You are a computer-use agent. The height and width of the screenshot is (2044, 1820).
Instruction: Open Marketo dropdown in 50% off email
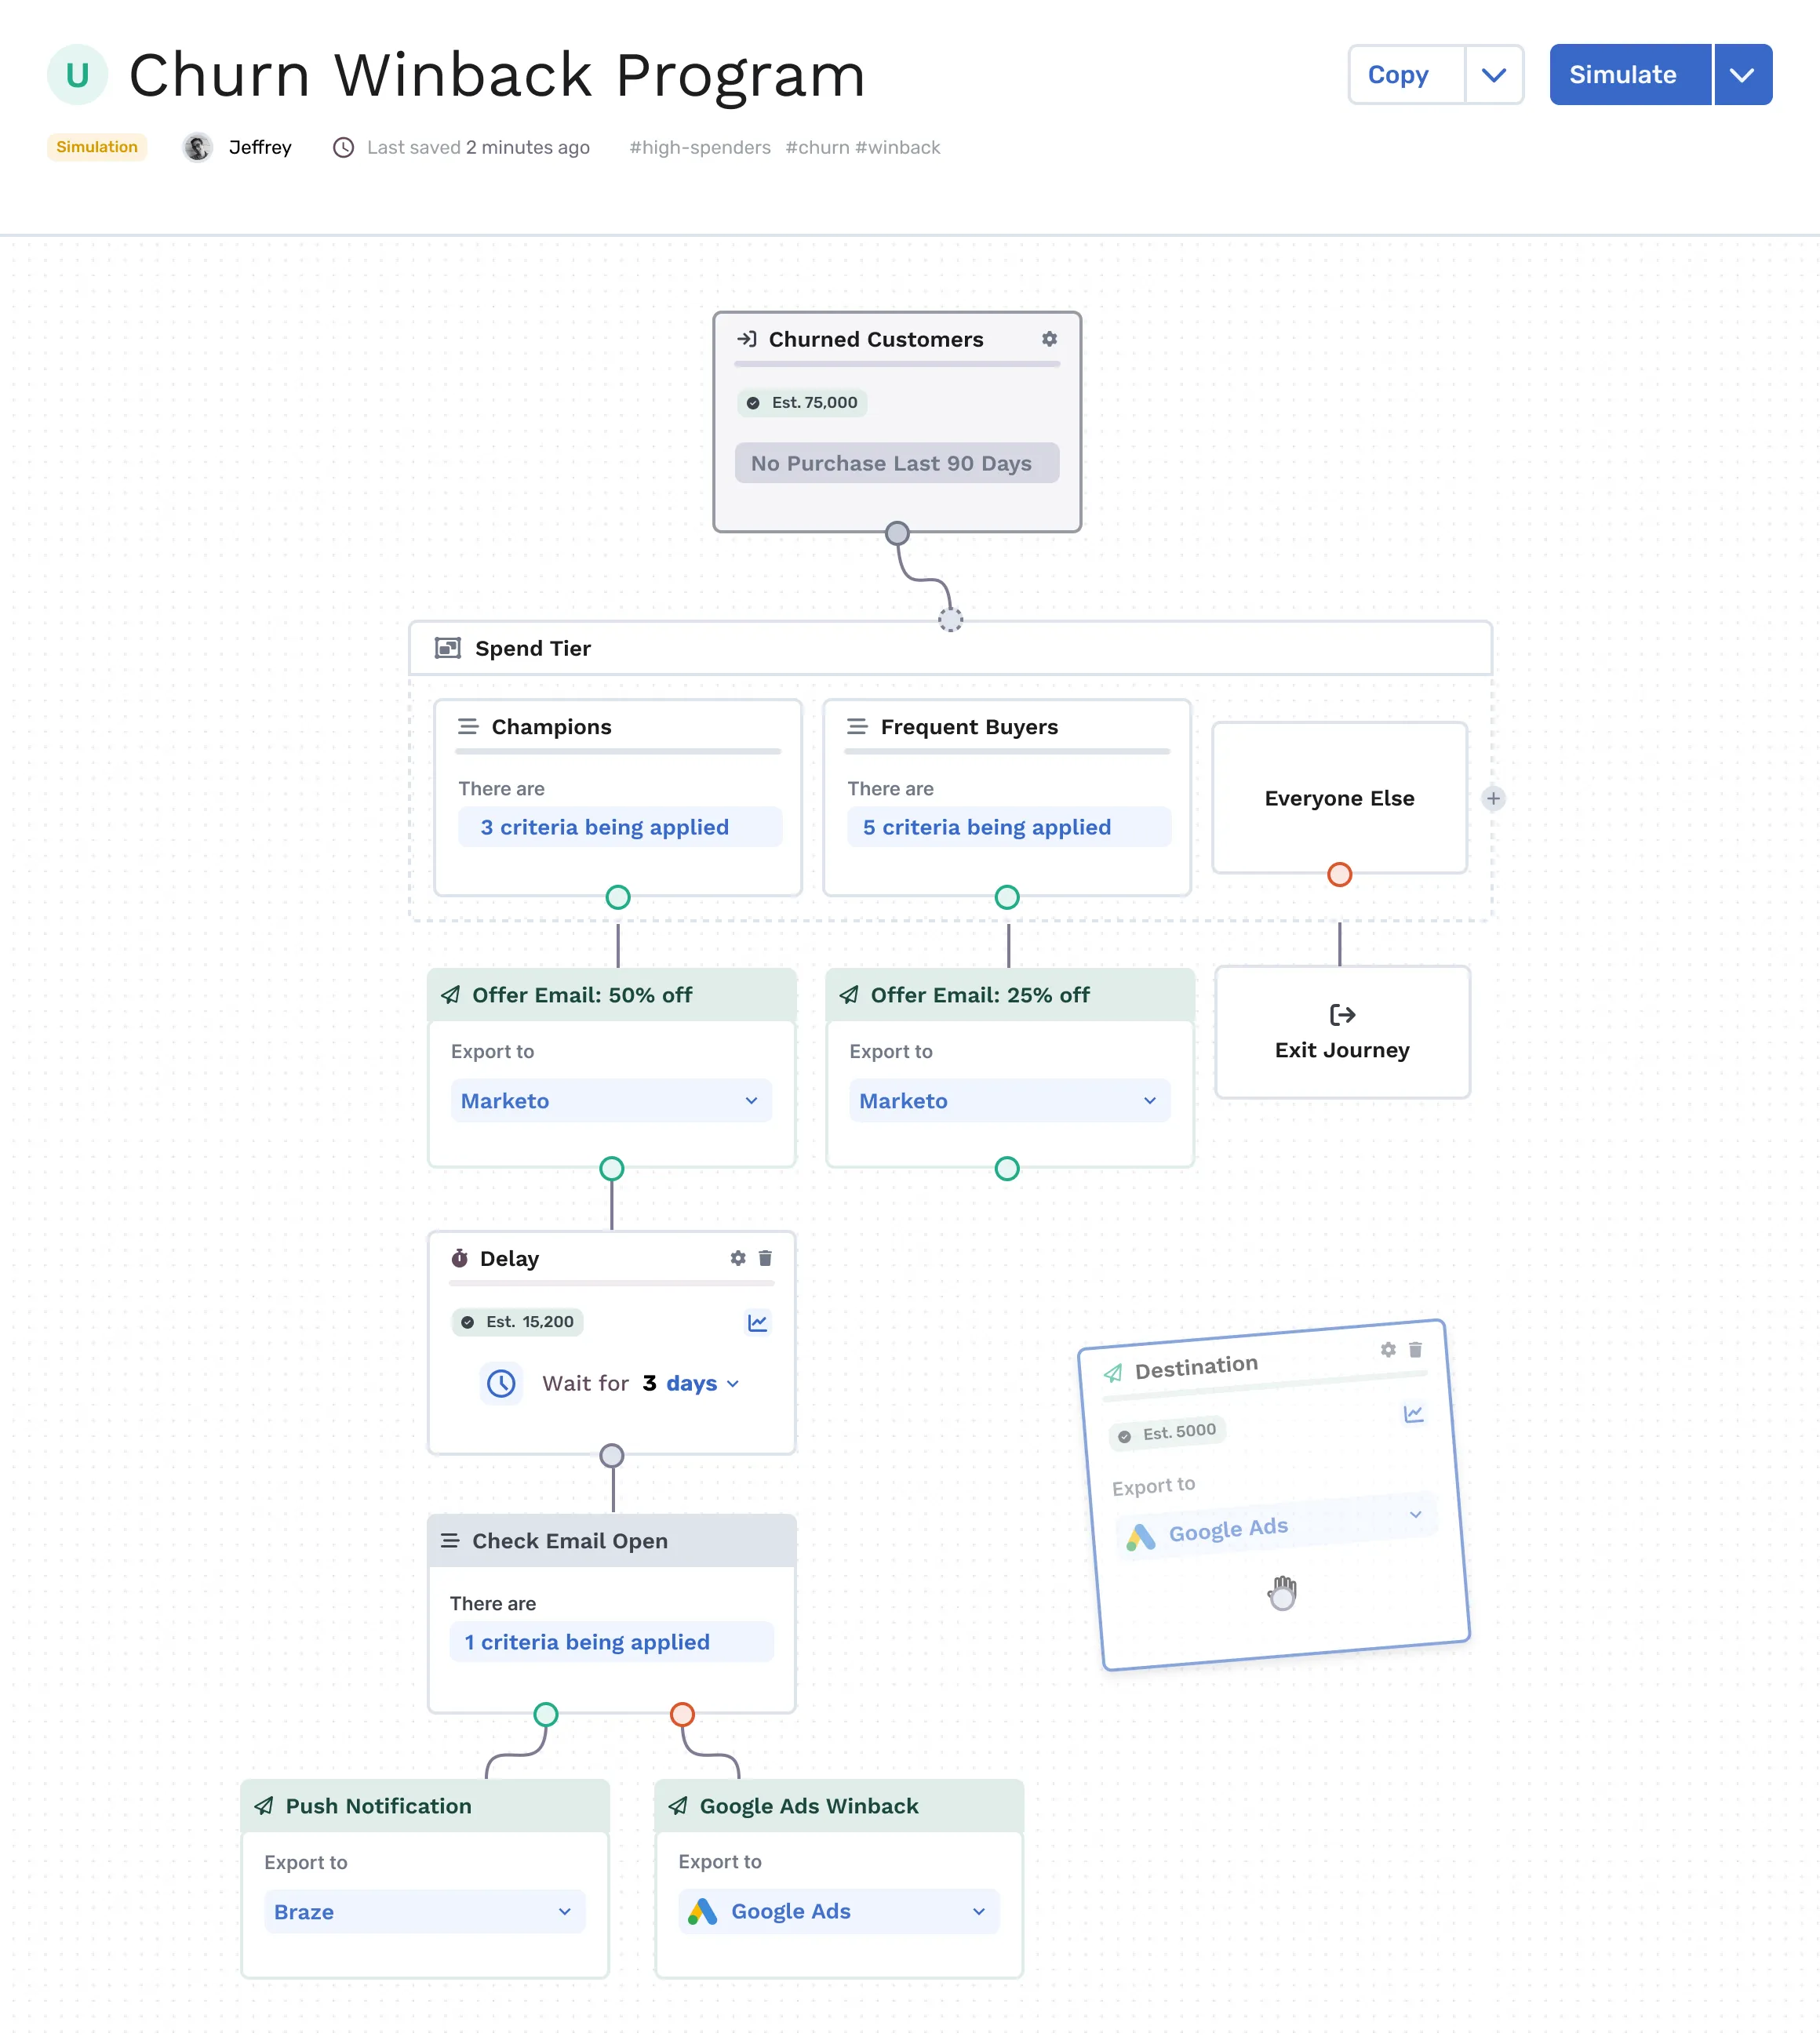(611, 1100)
